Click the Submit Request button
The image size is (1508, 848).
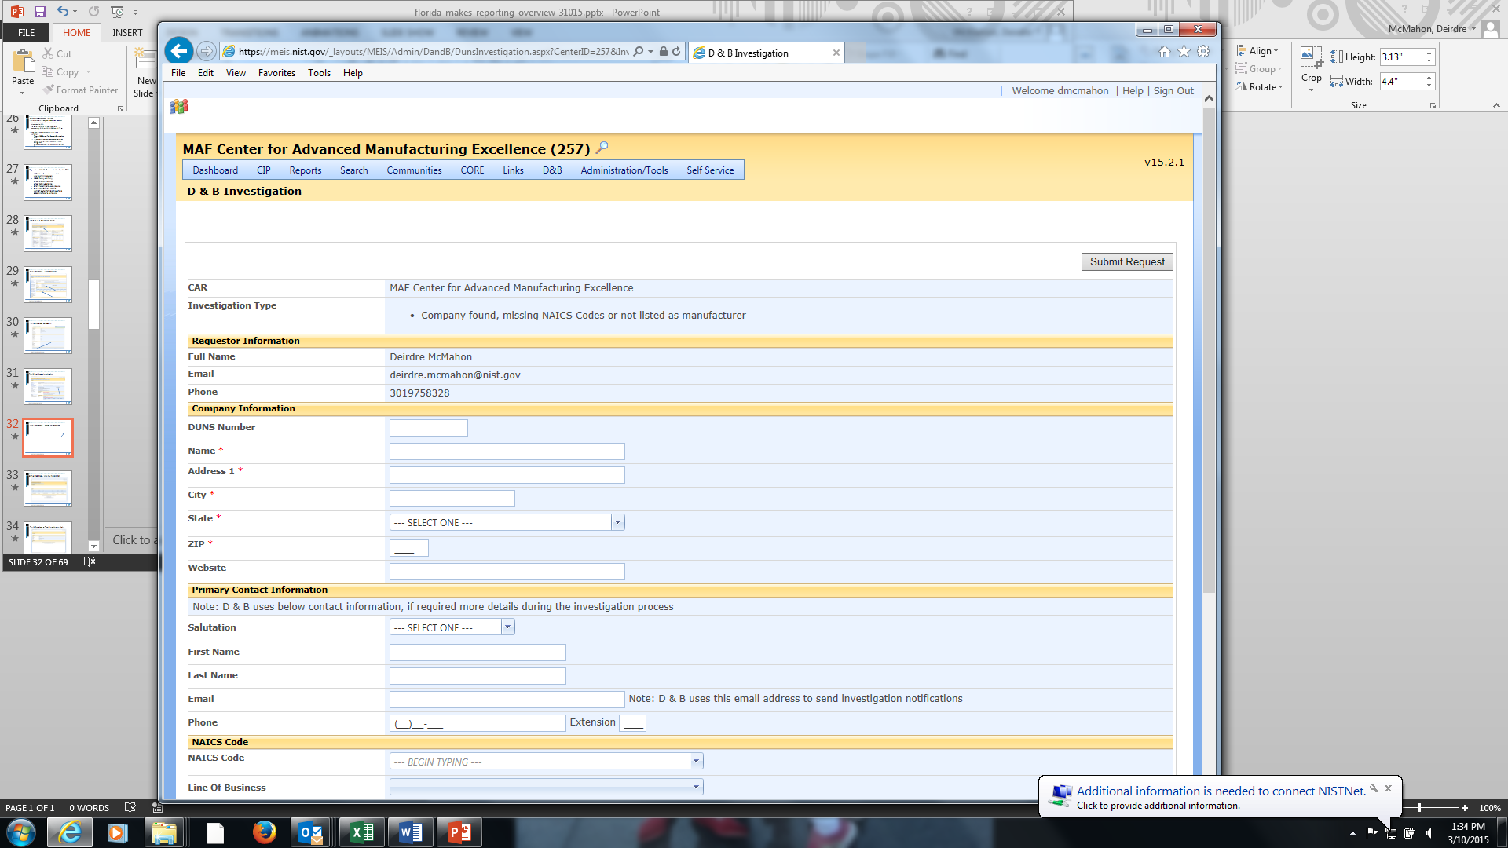click(x=1126, y=262)
